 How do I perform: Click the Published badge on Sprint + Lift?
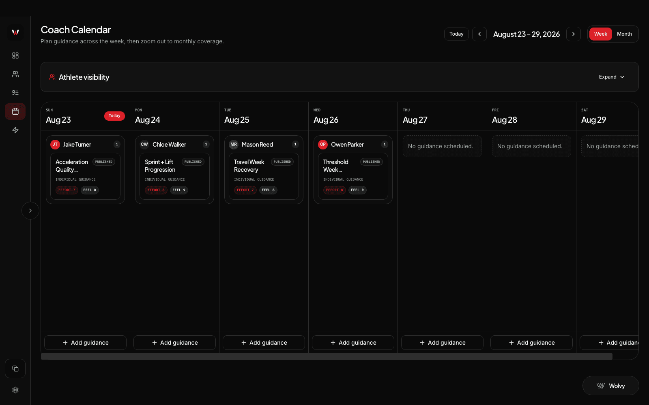(193, 162)
